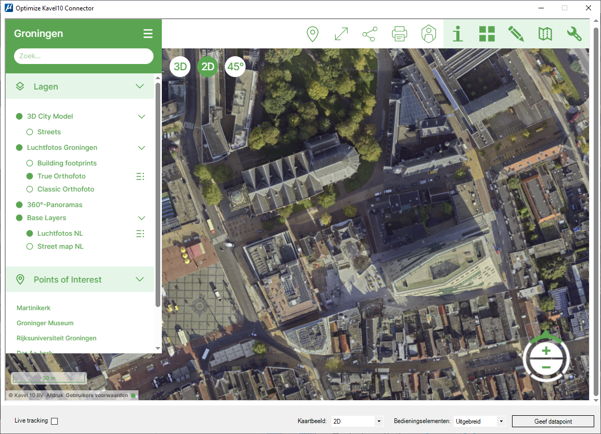Open the Afdruk link
This screenshot has height=434, width=601.
click(55, 395)
